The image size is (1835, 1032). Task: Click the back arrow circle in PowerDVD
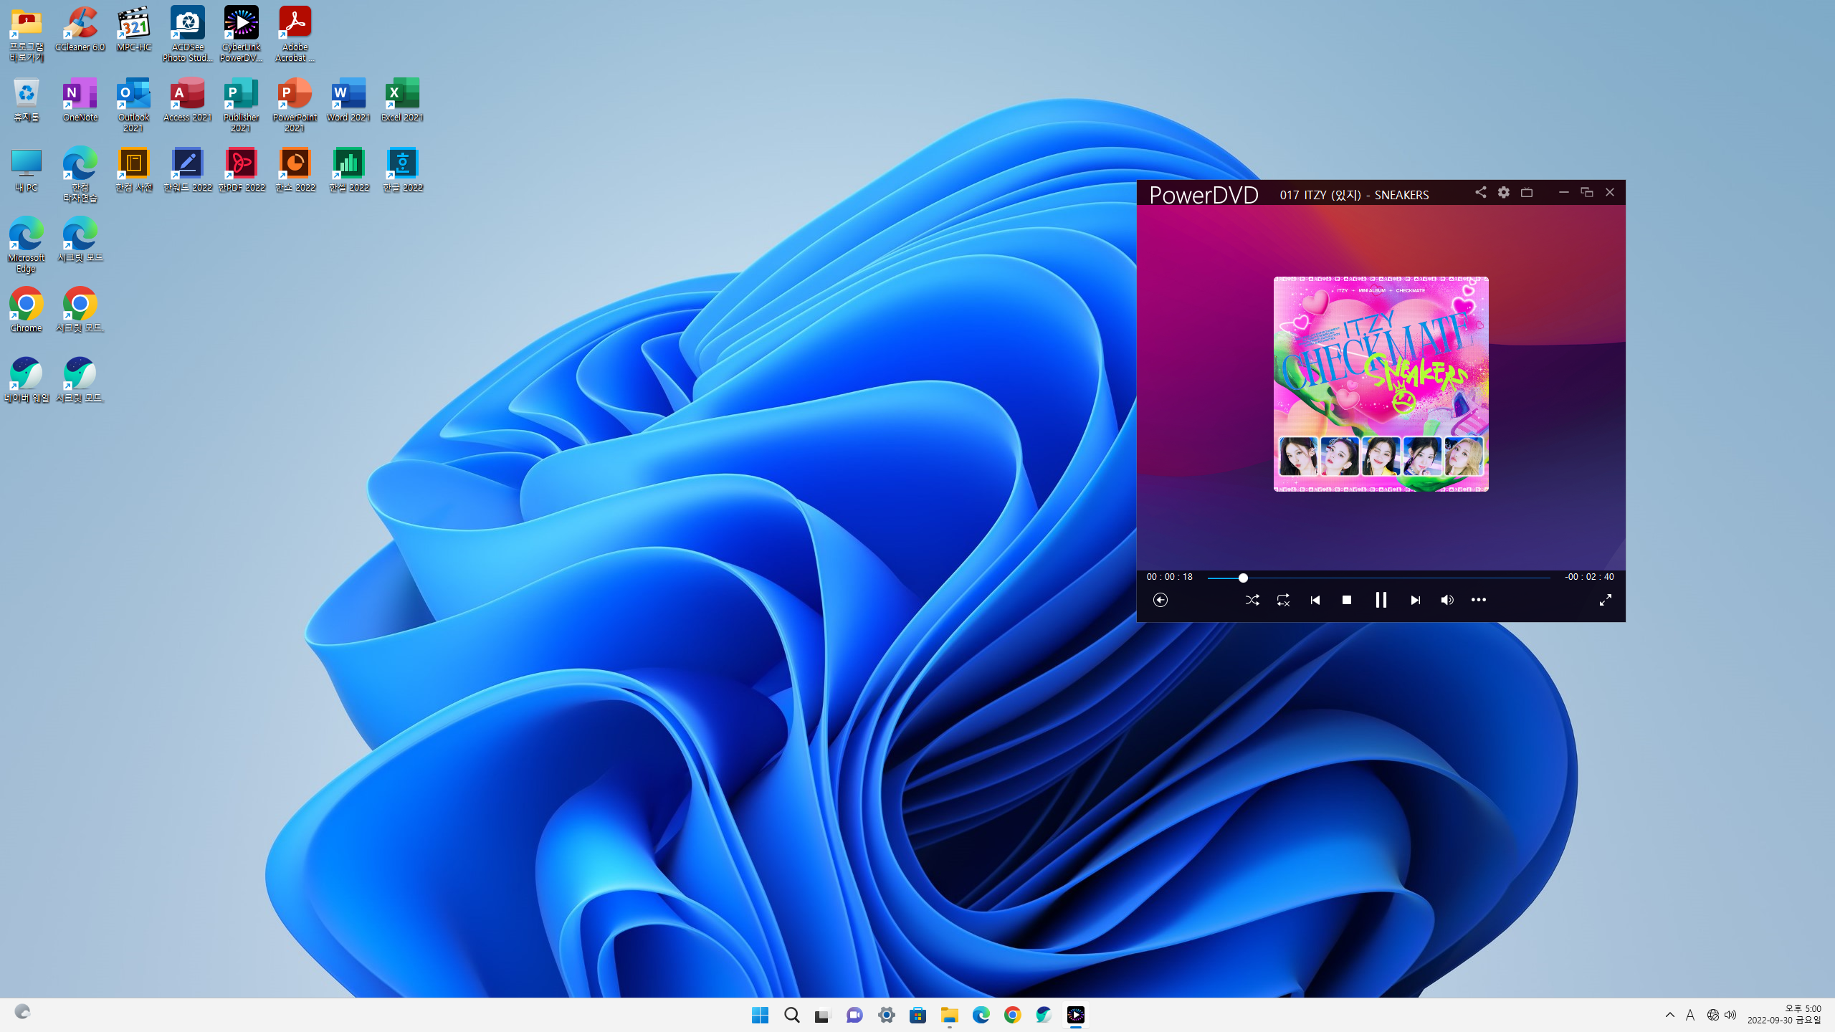click(x=1160, y=600)
